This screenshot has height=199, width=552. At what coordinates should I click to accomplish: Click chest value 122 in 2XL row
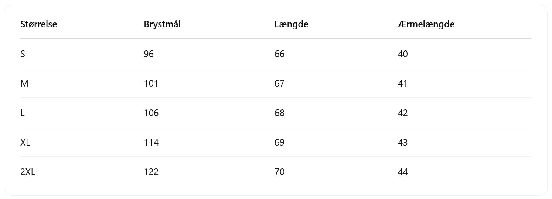151,172
